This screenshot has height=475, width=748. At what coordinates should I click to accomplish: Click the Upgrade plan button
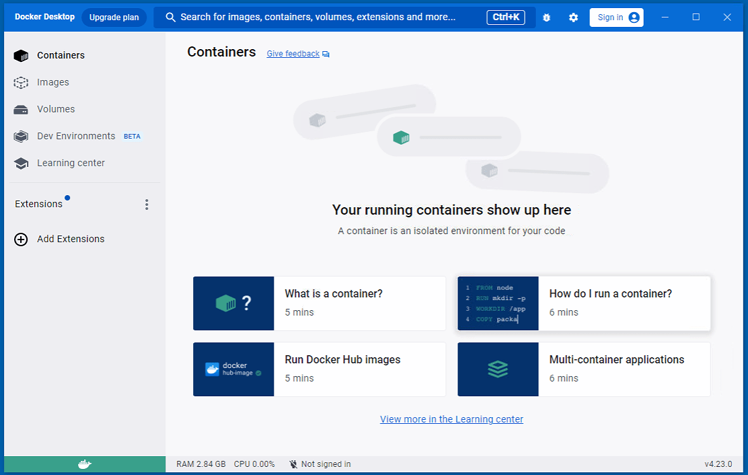point(114,17)
